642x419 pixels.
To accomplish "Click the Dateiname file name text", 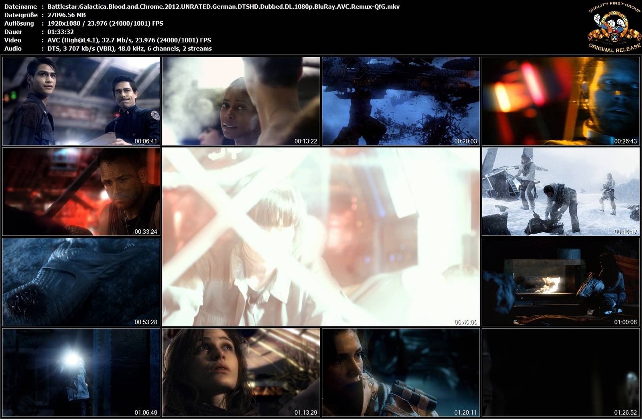I will 223,6.
